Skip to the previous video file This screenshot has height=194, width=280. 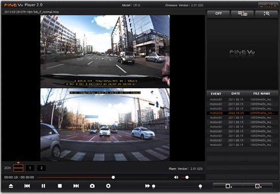(27, 186)
